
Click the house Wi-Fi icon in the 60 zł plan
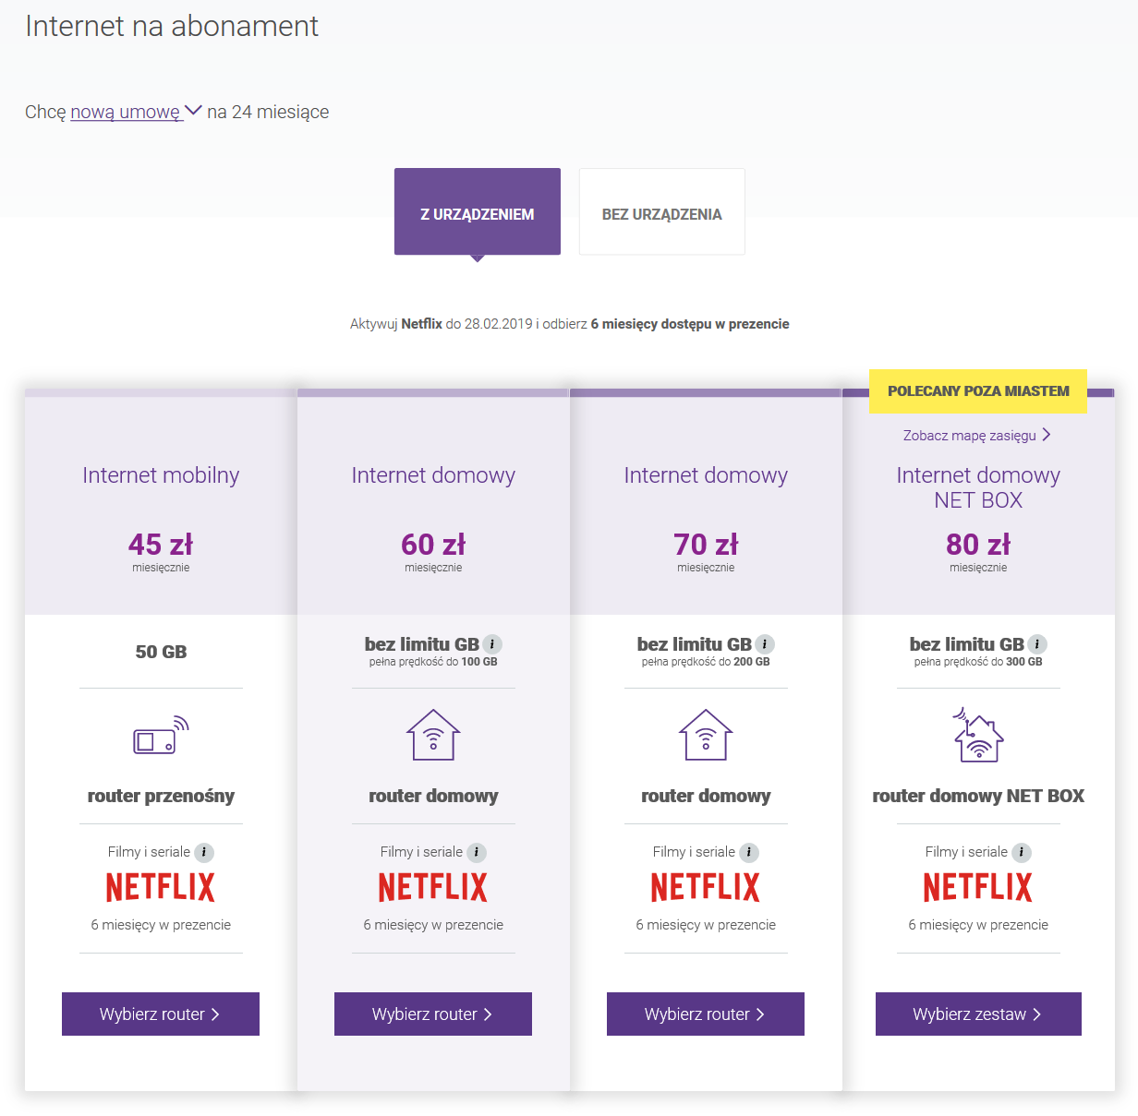click(432, 735)
